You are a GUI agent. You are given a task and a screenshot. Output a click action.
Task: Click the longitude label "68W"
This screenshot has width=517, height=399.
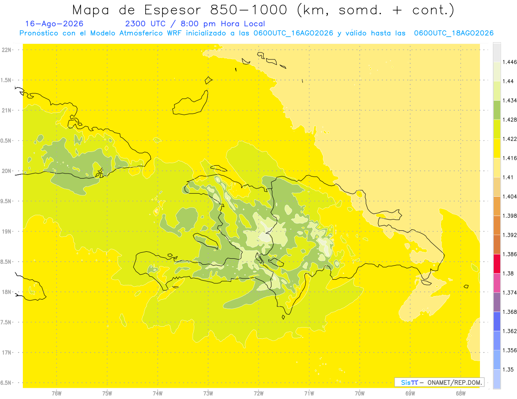pyautogui.click(x=461, y=393)
